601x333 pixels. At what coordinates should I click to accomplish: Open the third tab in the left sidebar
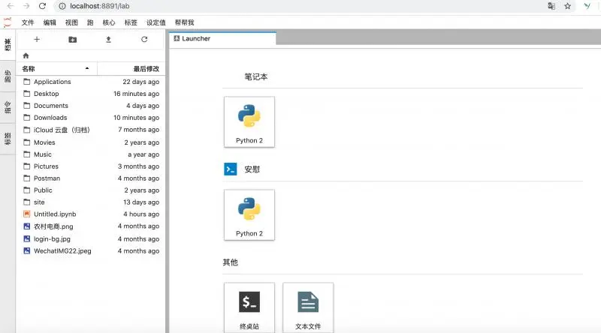click(8, 107)
